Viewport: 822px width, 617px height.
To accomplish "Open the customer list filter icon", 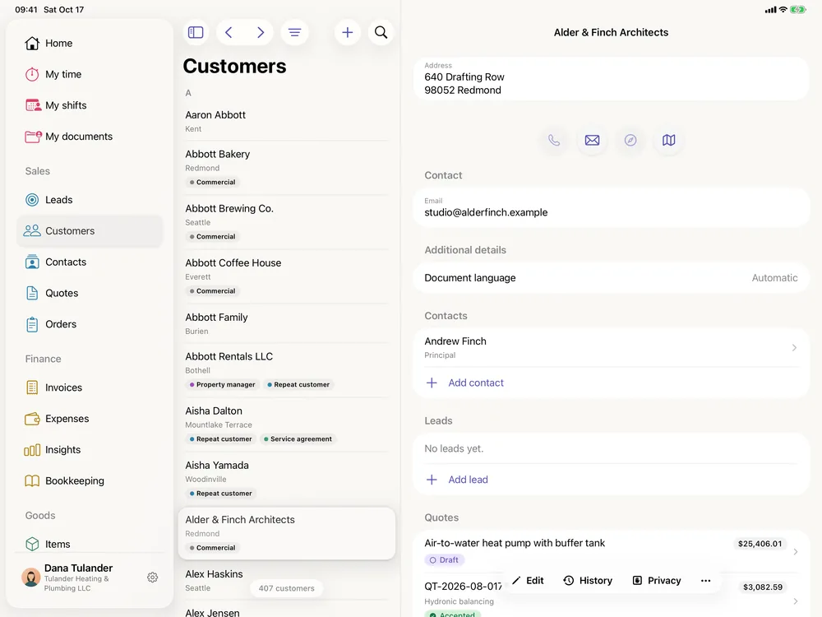I will point(294,33).
